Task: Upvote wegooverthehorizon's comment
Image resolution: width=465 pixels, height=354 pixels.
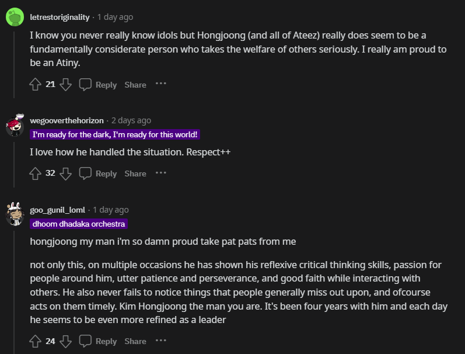Action: (36, 173)
